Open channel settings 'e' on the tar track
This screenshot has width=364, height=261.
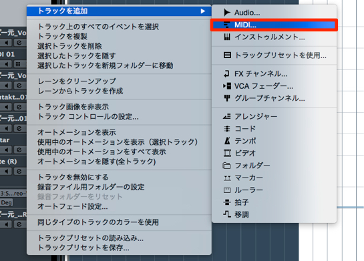[19, 150]
